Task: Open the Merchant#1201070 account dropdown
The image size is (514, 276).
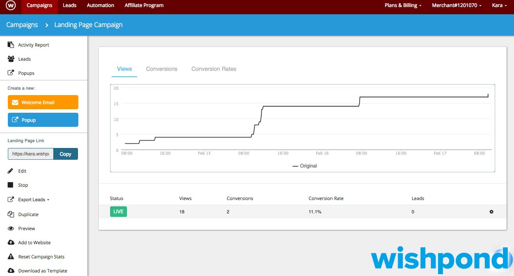Action: (456, 5)
